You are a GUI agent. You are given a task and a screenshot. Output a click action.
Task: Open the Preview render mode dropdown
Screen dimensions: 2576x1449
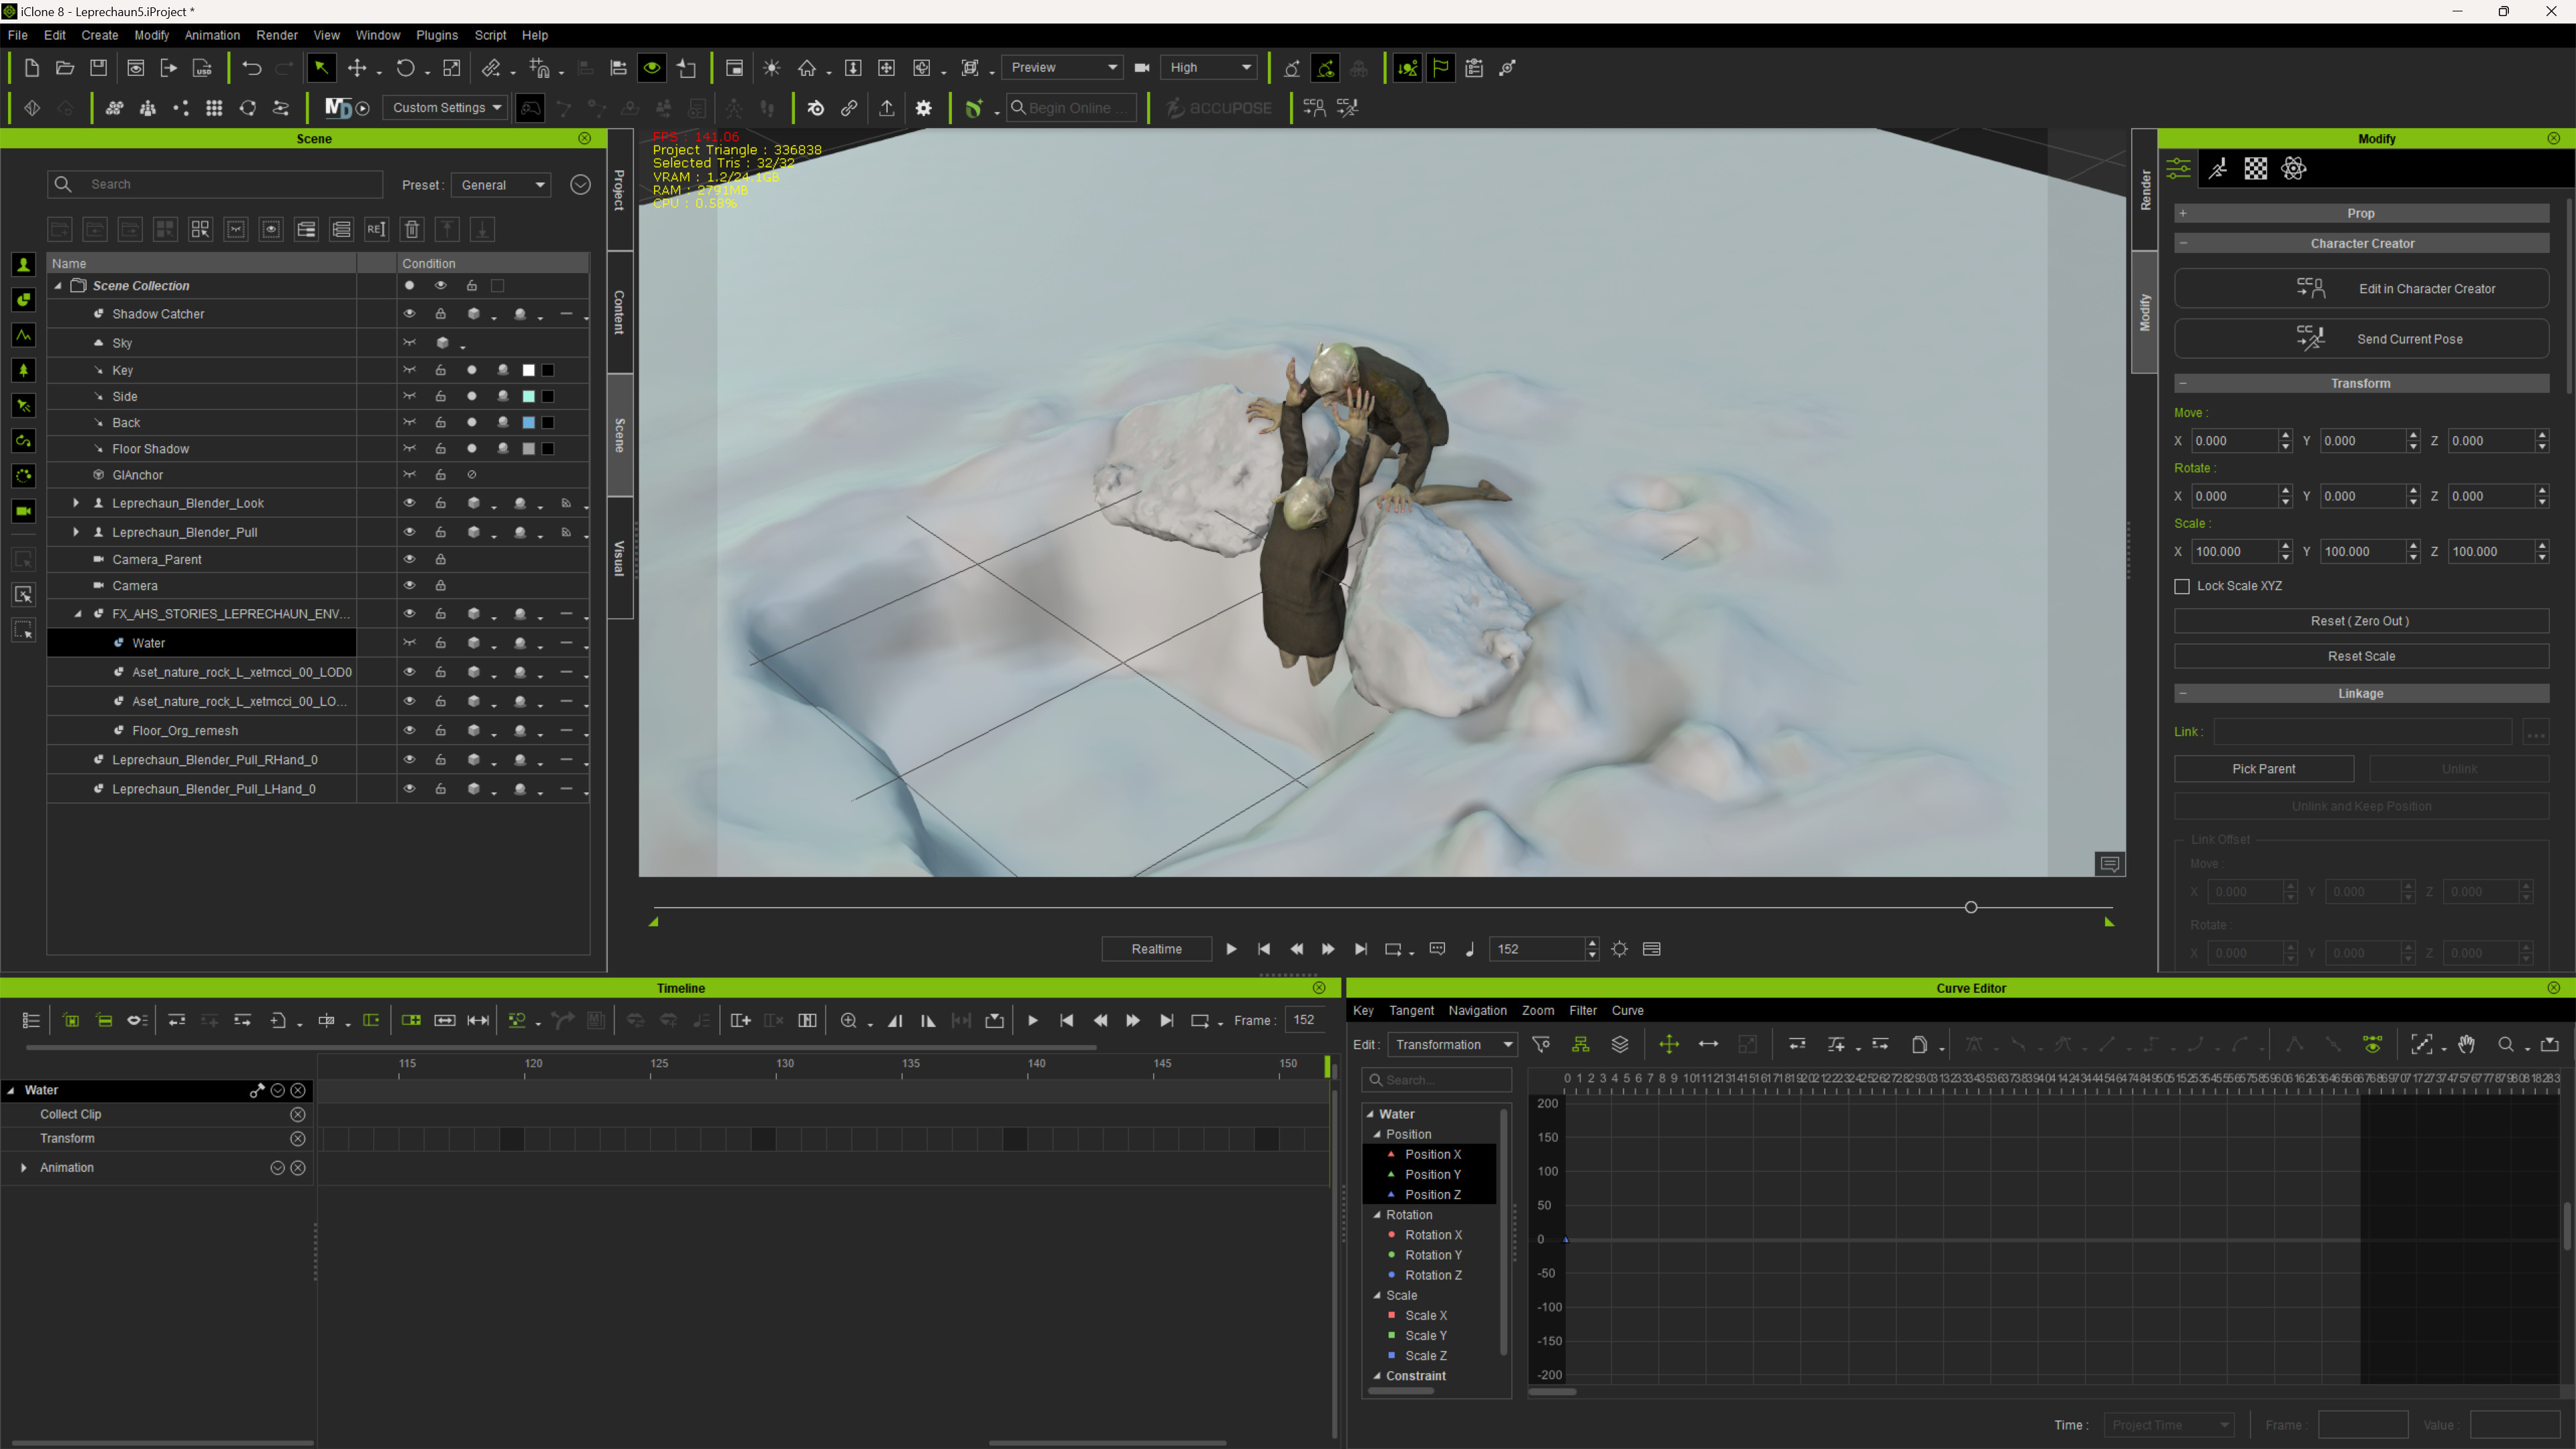tap(1063, 67)
